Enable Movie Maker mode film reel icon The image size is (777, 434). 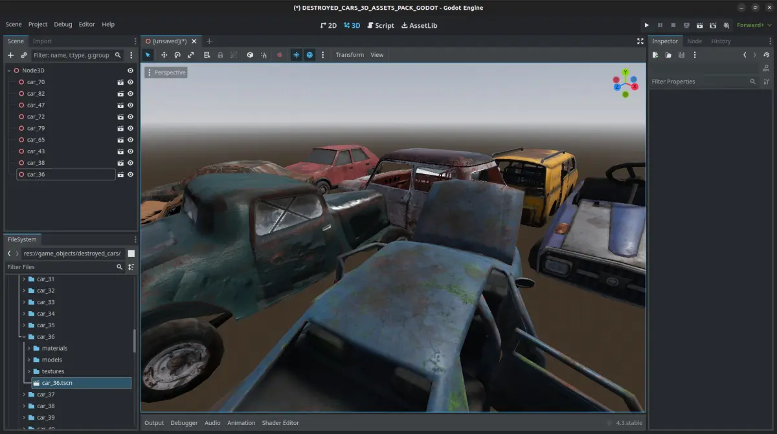726,25
